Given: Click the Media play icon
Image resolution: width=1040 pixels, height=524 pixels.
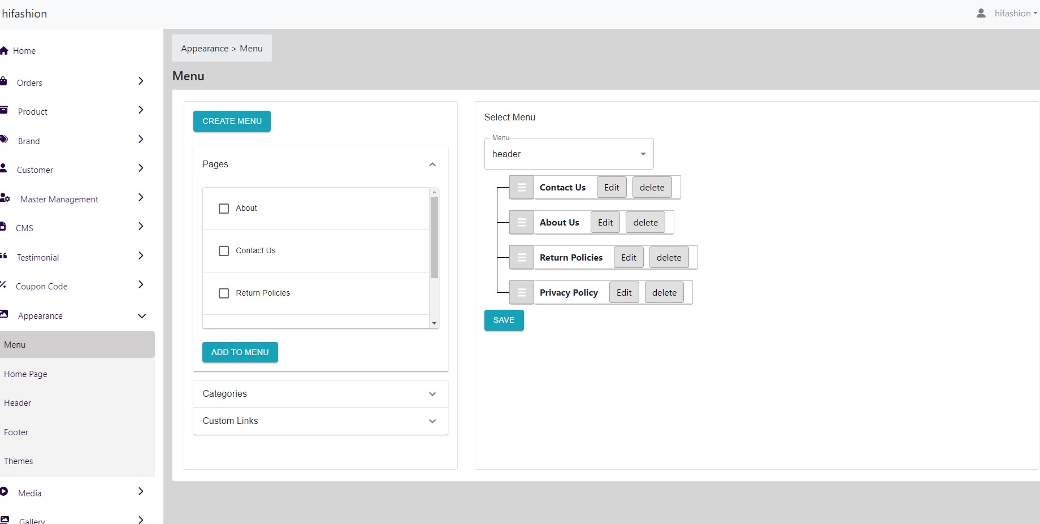Looking at the screenshot, I should (4, 491).
